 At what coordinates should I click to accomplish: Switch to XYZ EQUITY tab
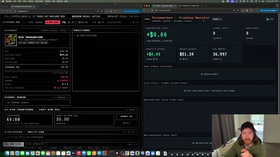tap(35, 144)
